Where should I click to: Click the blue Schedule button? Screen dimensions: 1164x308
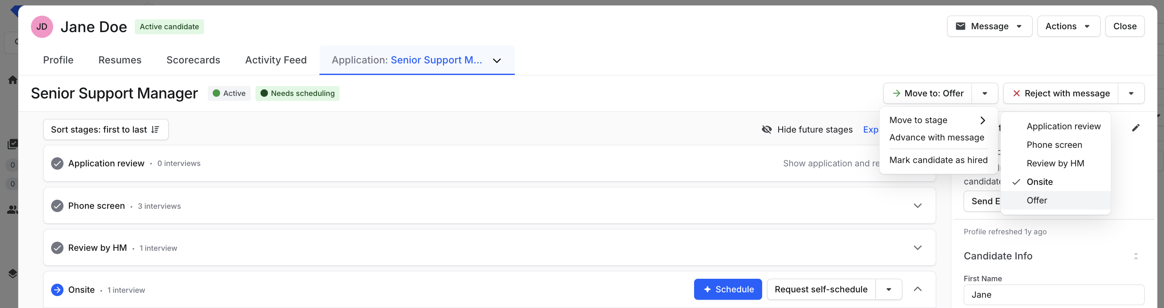727,289
